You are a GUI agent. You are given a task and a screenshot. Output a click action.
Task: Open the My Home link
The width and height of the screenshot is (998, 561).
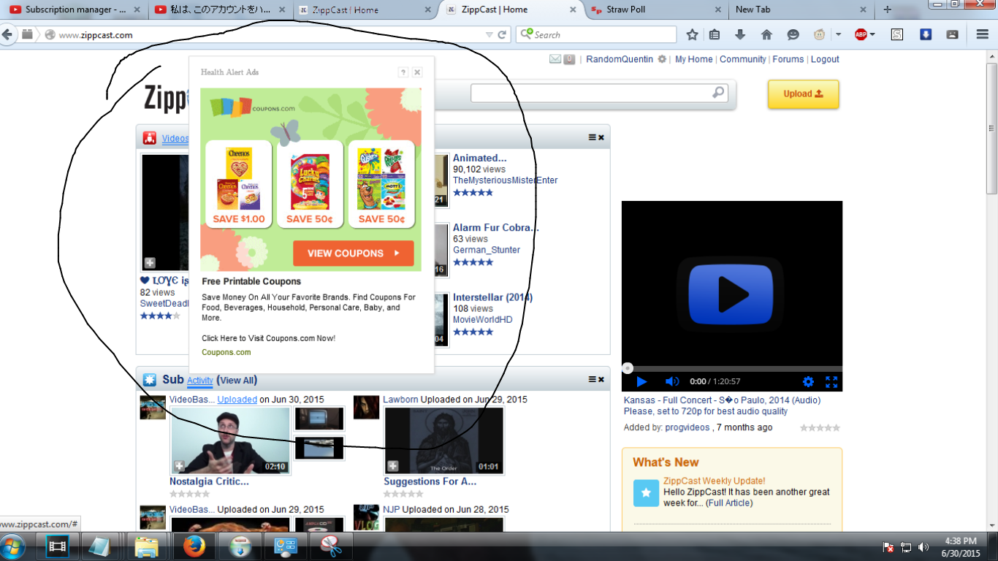point(693,59)
